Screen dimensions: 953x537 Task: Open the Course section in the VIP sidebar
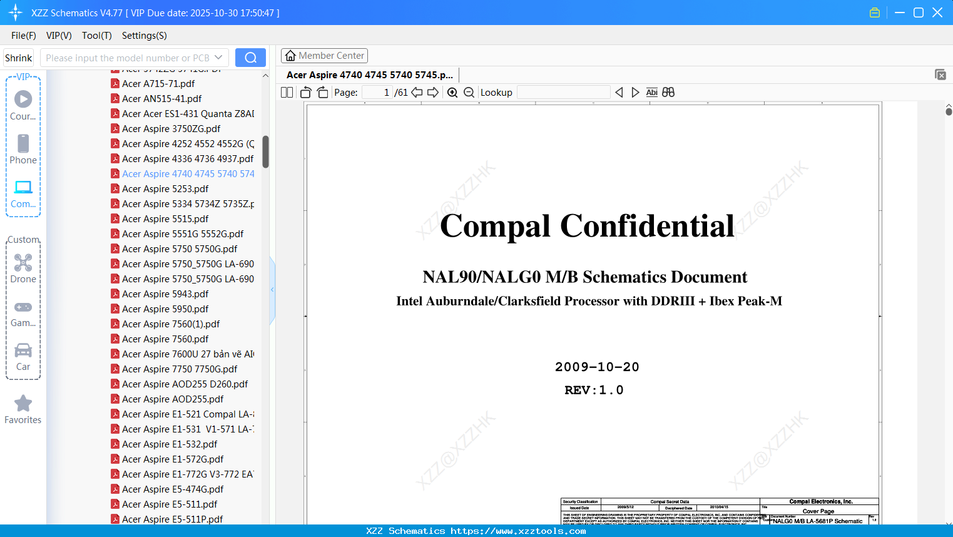23,105
